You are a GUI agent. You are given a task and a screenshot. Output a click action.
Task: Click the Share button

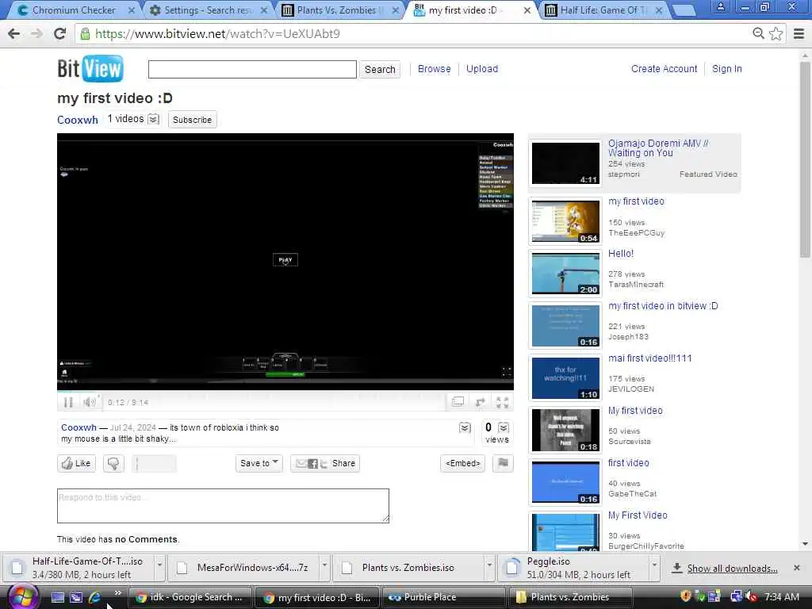[325, 463]
